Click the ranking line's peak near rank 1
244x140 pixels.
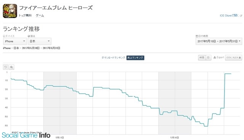point(228,74)
